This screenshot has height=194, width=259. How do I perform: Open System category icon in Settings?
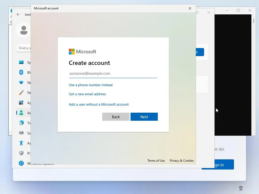pos(21,62)
